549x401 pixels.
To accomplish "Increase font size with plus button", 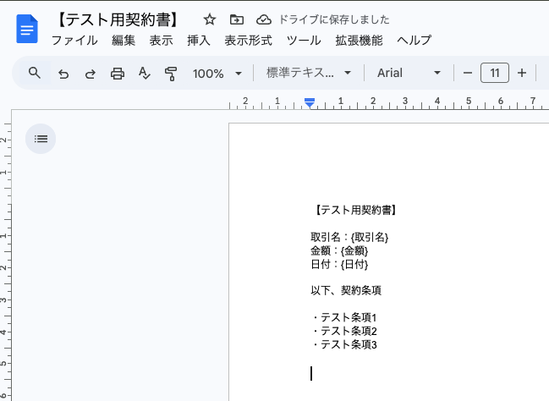I will 522,74.
